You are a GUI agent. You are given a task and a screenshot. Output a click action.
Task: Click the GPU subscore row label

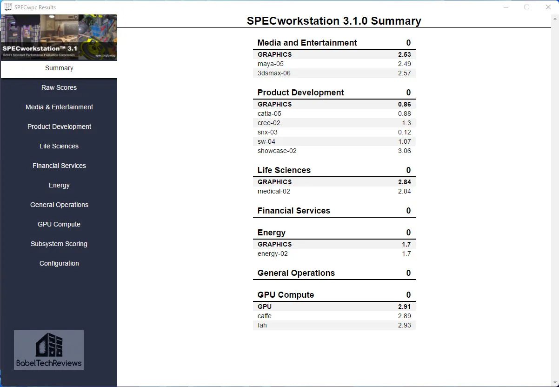[x=265, y=307]
